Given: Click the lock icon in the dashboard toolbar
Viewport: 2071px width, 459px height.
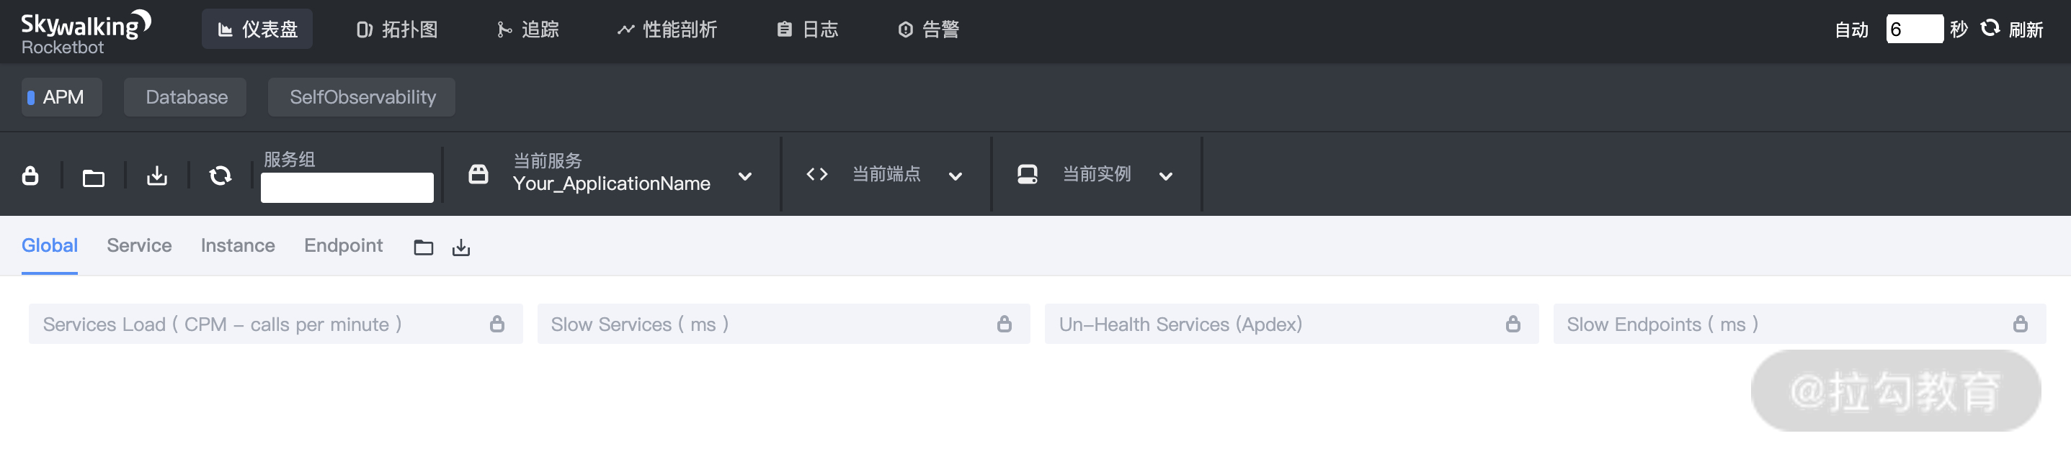Looking at the screenshot, I should (30, 175).
